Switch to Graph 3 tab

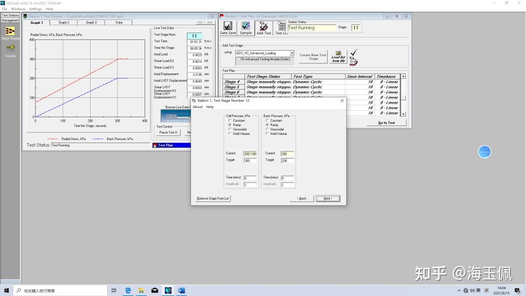91,22
